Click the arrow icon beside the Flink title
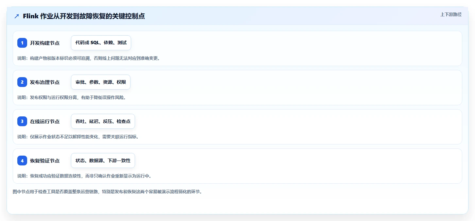The image size is (475, 221). [x=17, y=16]
